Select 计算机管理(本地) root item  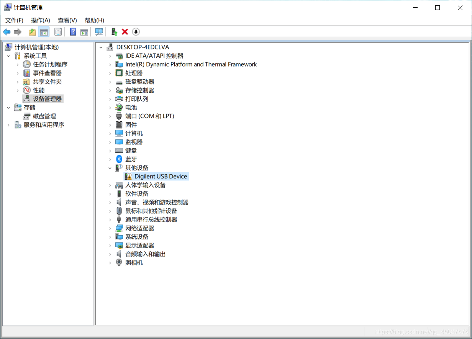pos(37,47)
